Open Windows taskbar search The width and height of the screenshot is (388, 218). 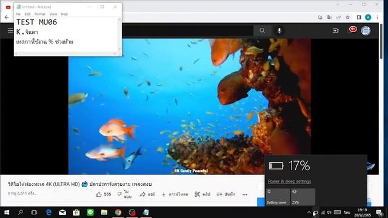coord(21,213)
